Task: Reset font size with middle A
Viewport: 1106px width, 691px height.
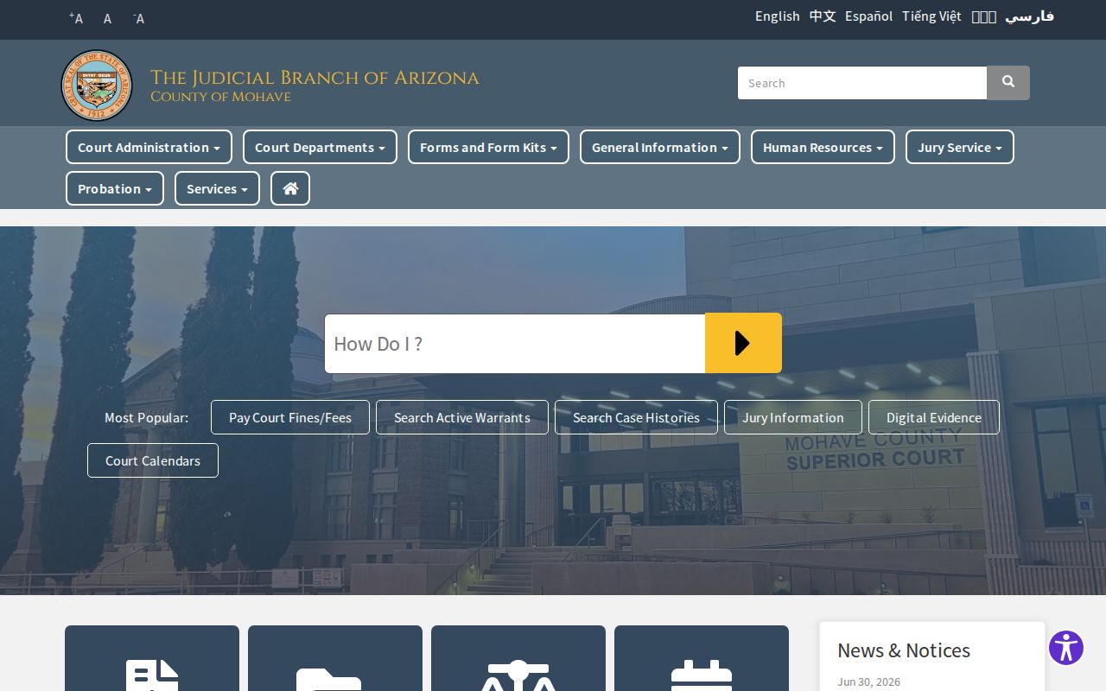Action: [x=107, y=18]
